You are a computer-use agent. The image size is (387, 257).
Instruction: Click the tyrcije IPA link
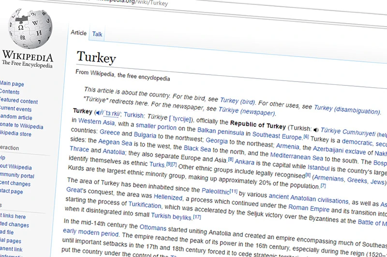[181, 119]
